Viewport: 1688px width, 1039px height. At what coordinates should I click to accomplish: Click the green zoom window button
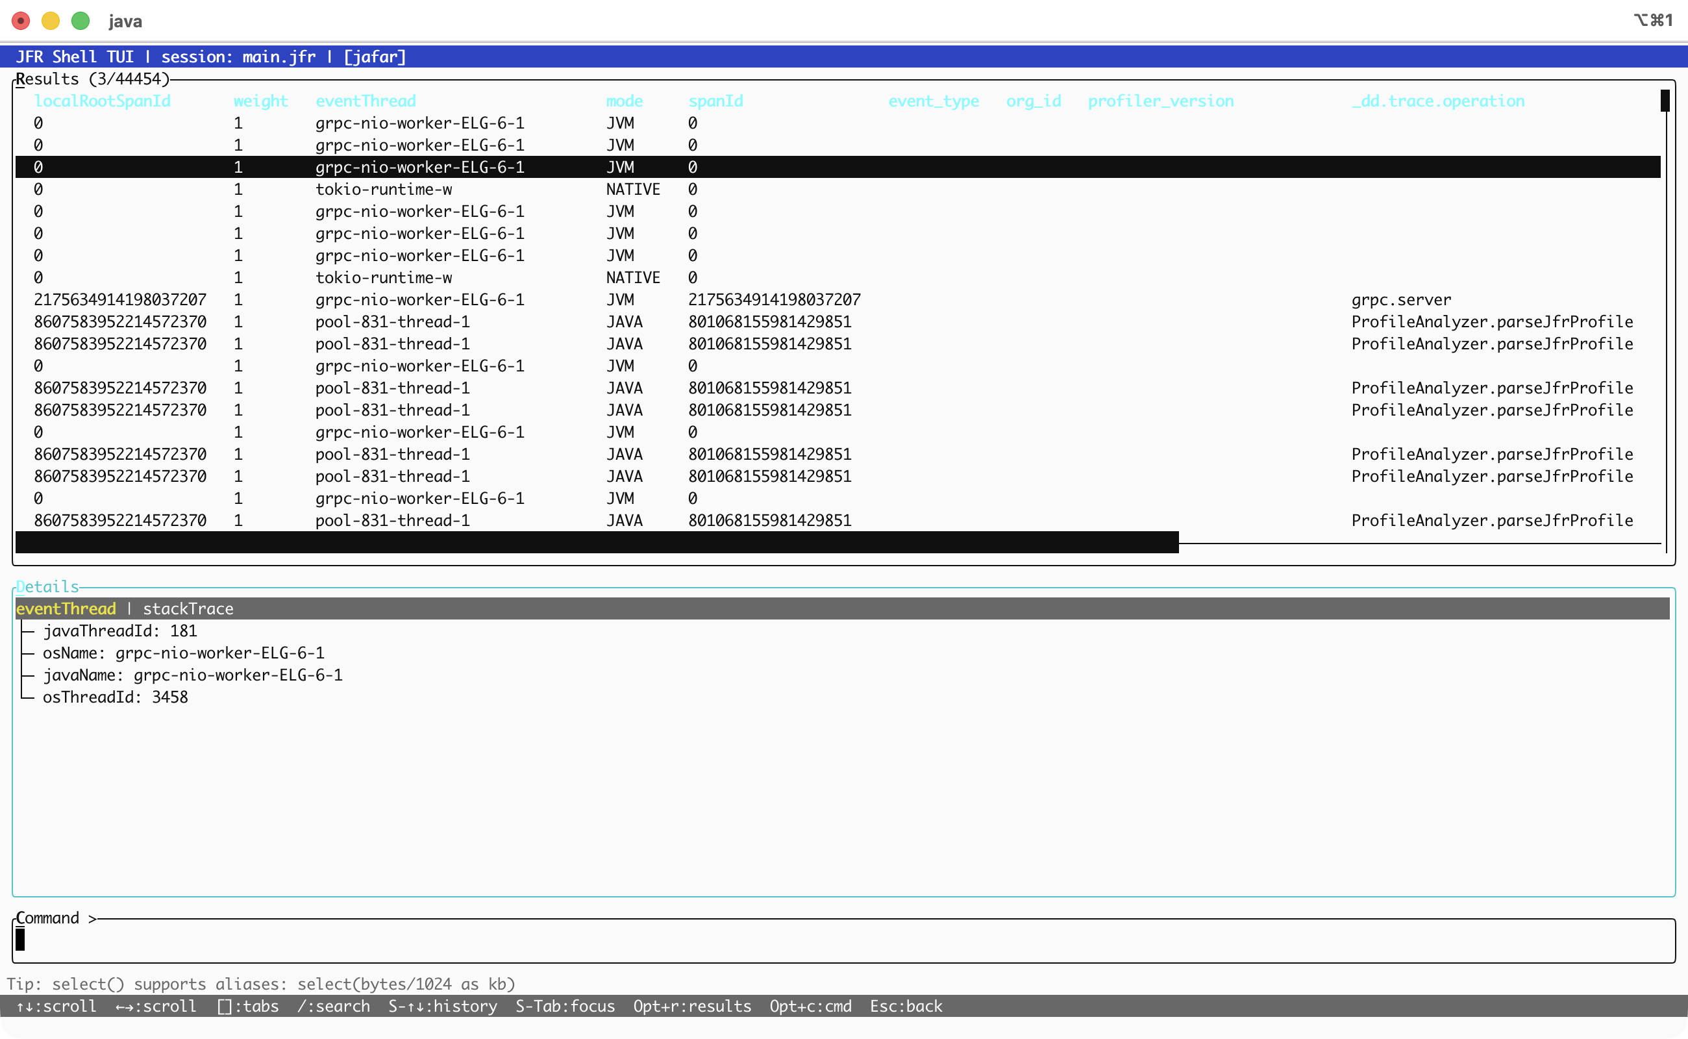pos(81,21)
